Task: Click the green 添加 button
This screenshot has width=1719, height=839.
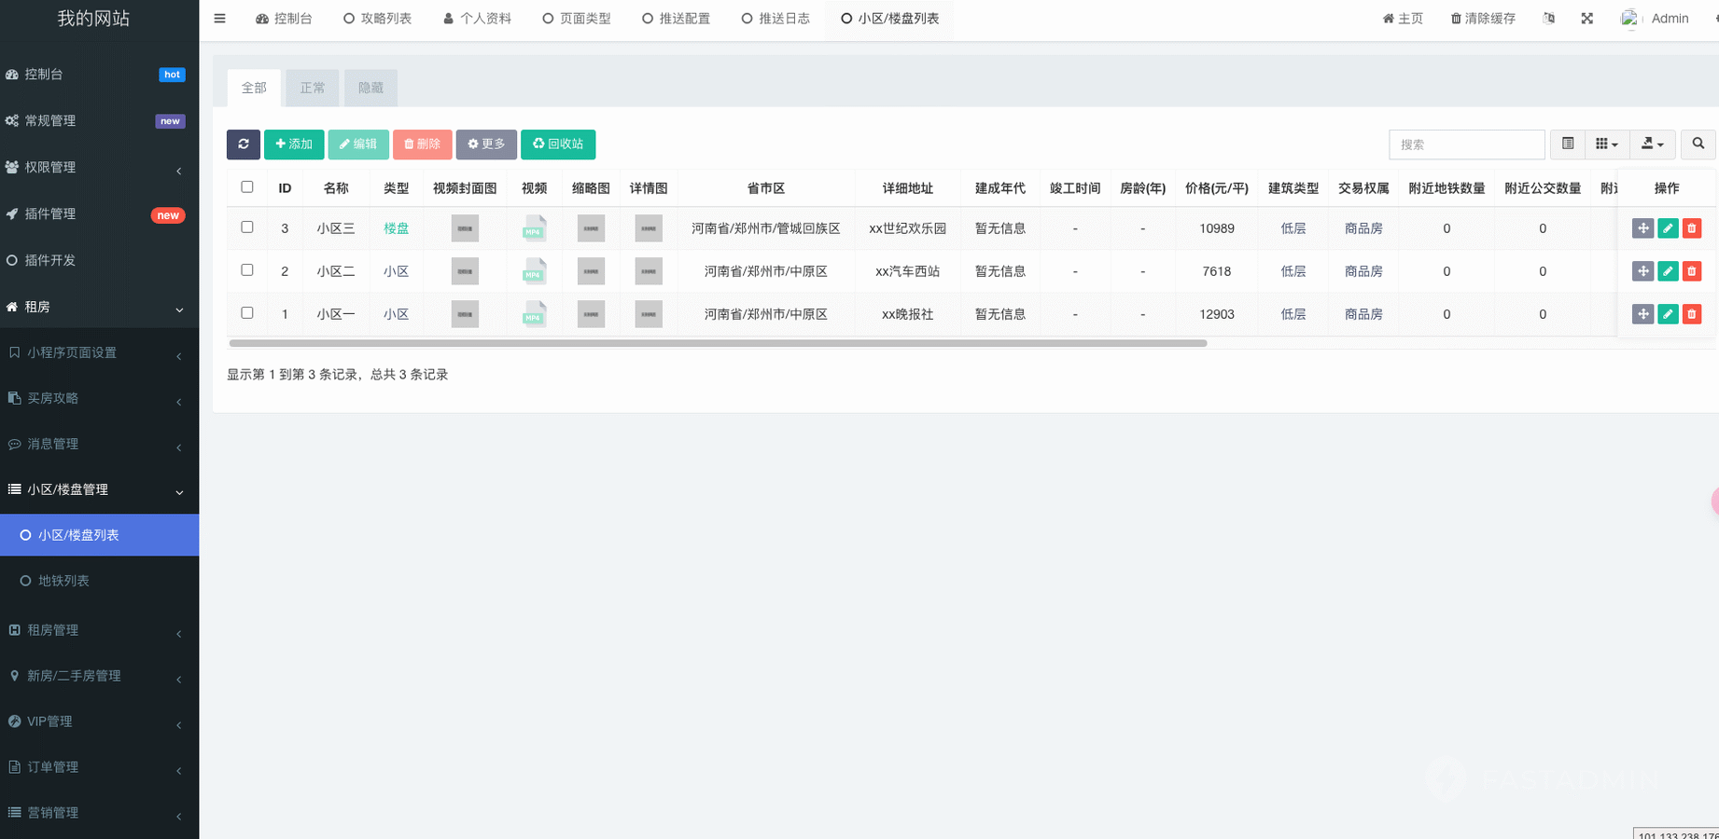Action: (294, 144)
